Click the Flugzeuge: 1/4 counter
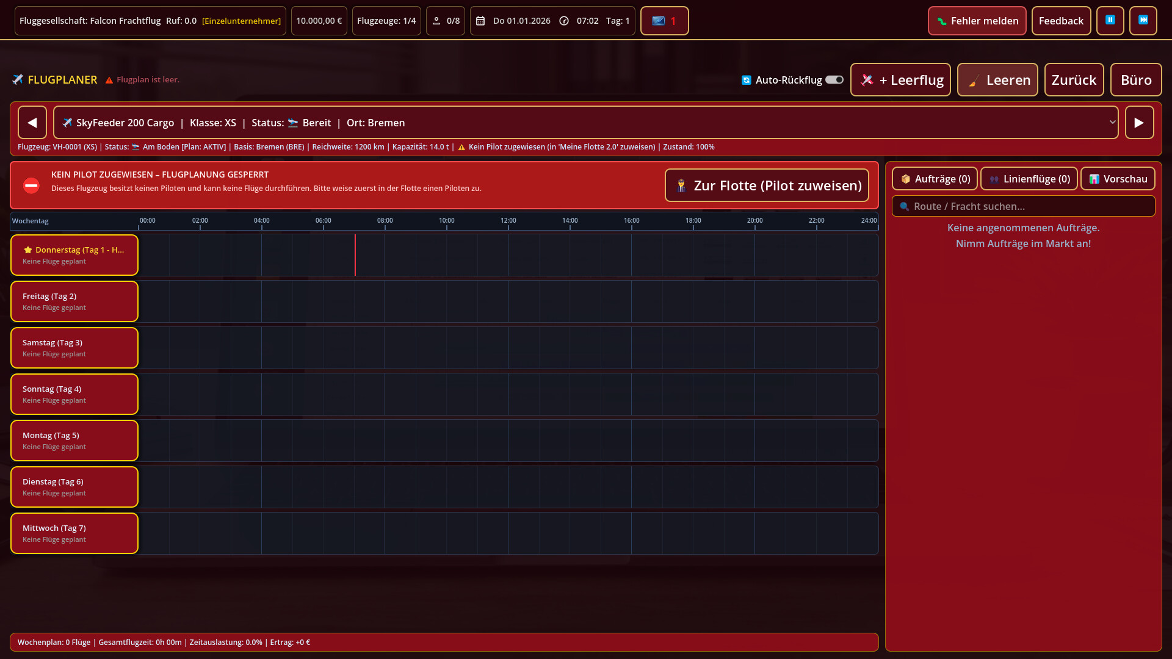 click(x=386, y=21)
